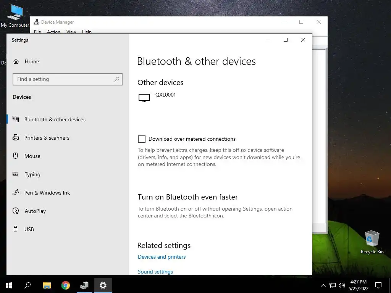Image resolution: width=391 pixels, height=293 pixels.
Task: Click the USB icon in sidebar
Action: (15, 229)
